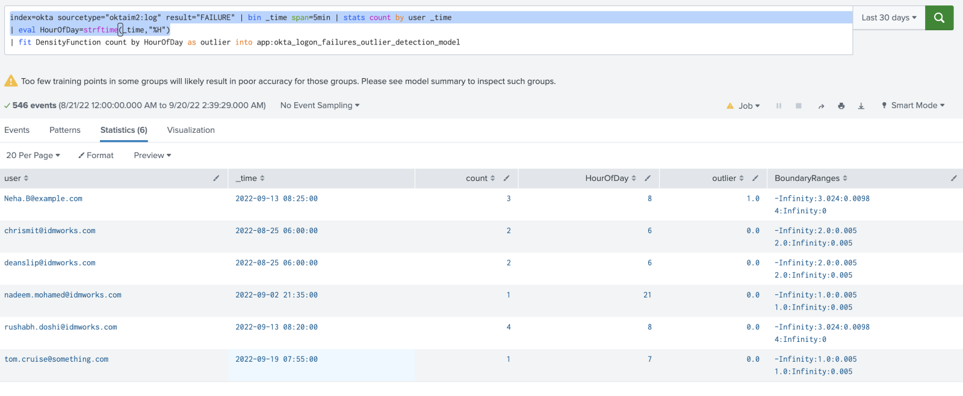
Task: Click the fit DensityFunction query line
Action: point(235,43)
